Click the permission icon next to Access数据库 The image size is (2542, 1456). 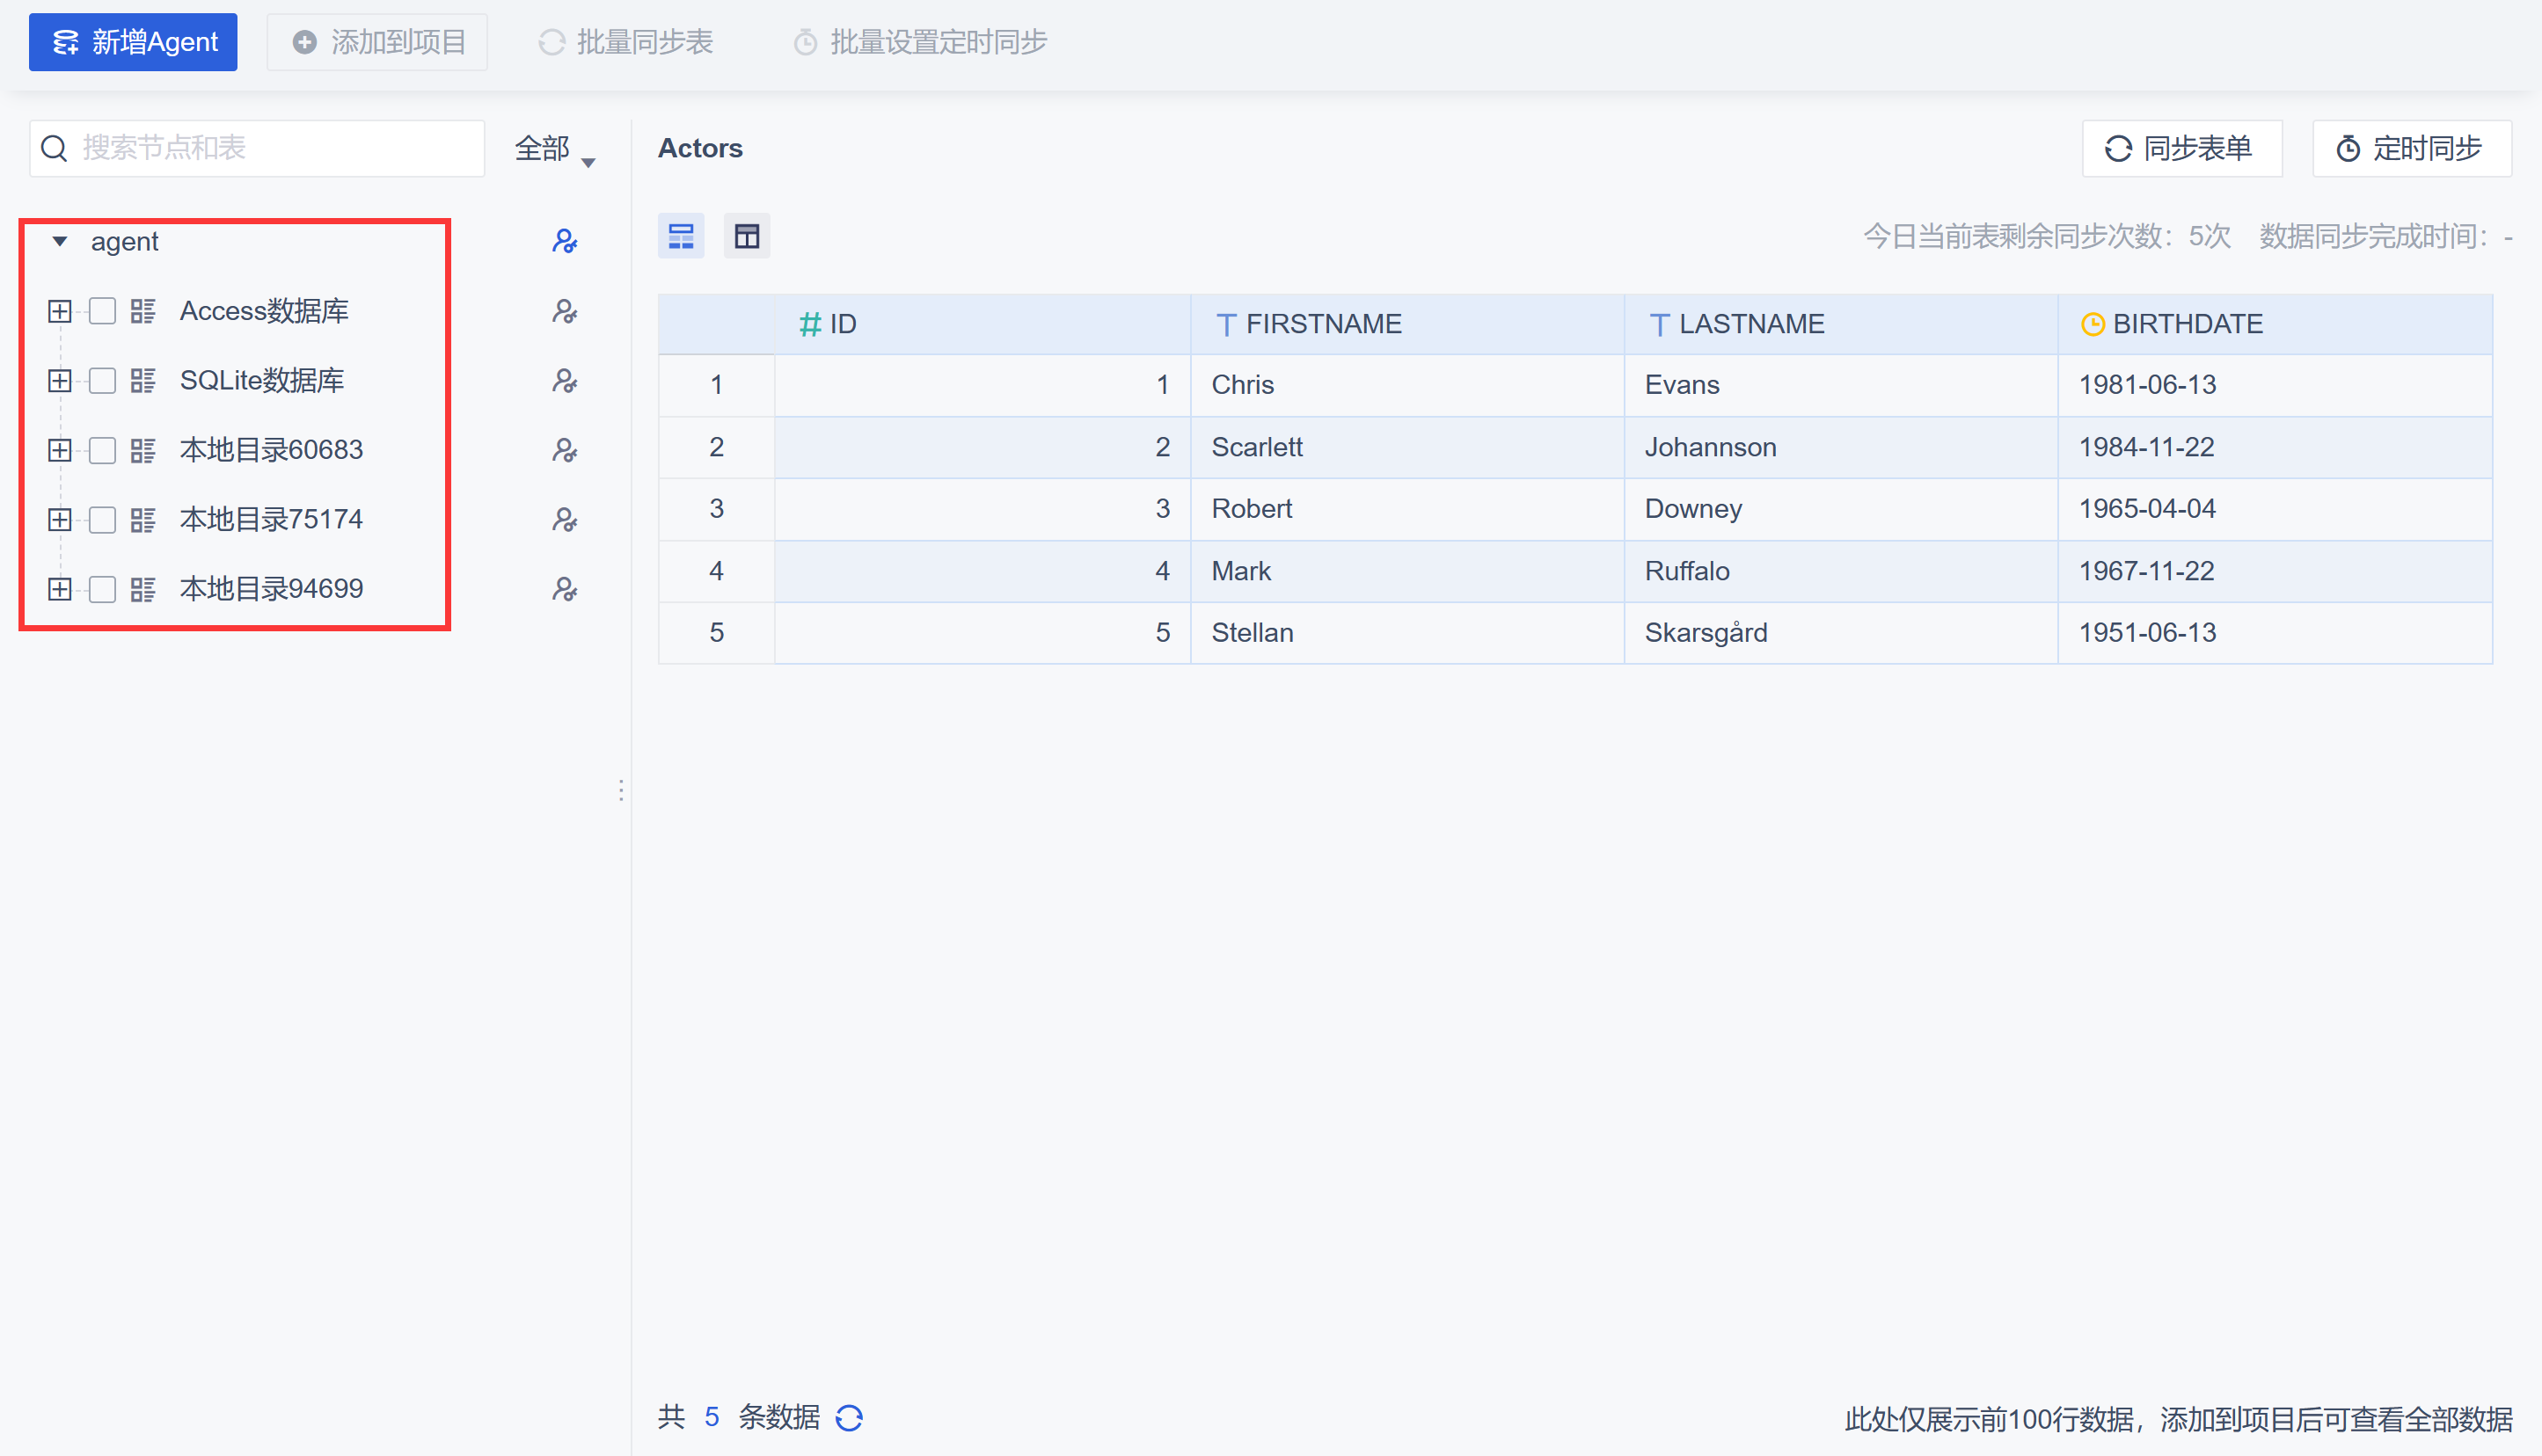point(564,311)
